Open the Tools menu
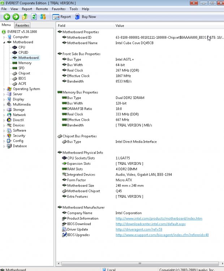Screen dimensions: 224x271 pos(74,9)
